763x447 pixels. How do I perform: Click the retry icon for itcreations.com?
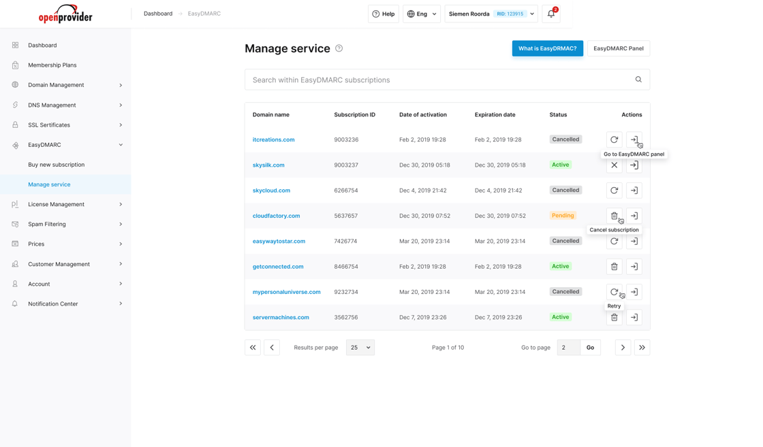[614, 139]
